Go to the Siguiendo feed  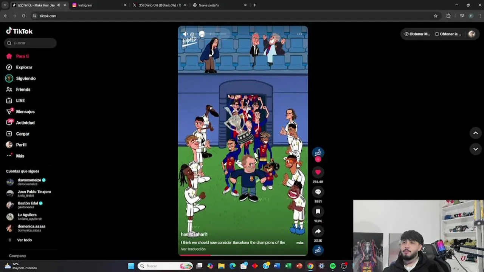[x=21, y=78]
